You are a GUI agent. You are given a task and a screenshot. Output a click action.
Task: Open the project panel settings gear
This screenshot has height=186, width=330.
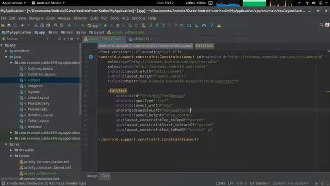click(x=72, y=39)
